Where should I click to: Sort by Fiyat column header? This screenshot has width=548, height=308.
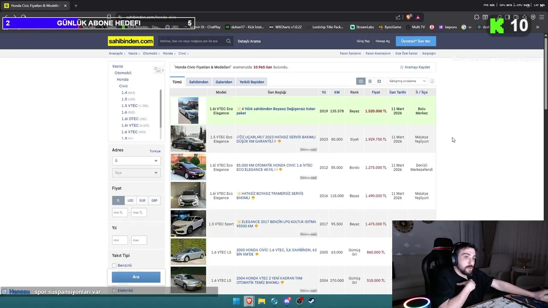pyautogui.click(x=376, y=92)
